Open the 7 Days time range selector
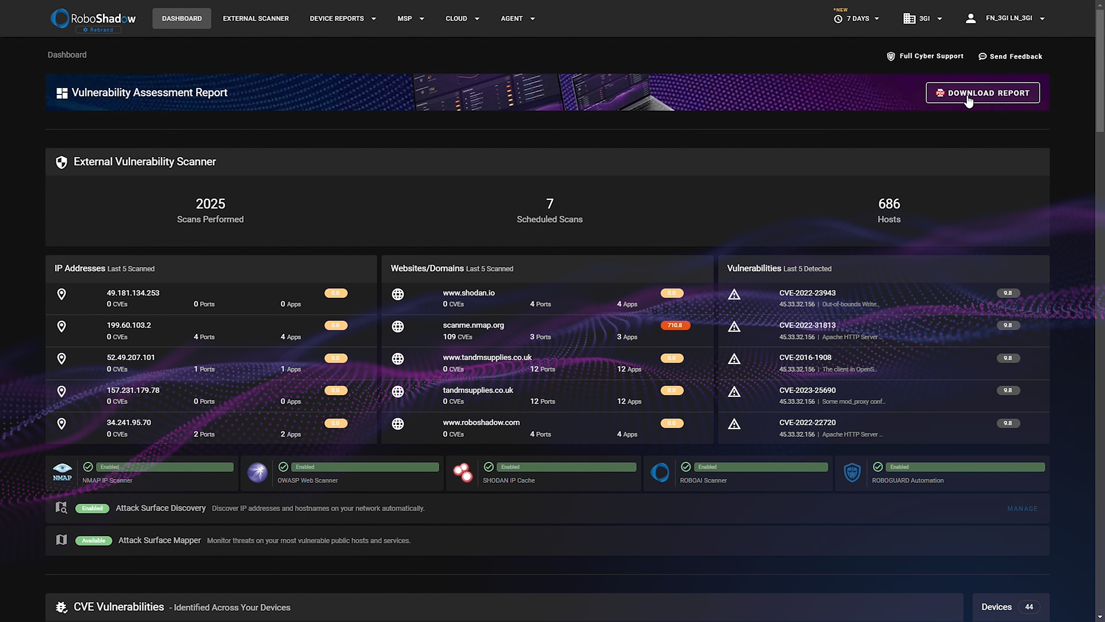The height and width of the screenshot is (622, 1105). (x=857, y=18)
